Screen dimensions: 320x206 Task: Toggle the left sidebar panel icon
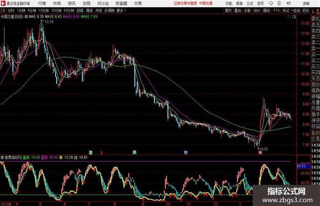click(x=3, y=10)
